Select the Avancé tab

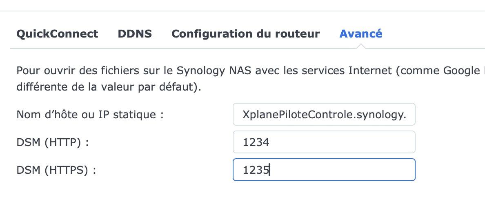(x=361, y=34)
